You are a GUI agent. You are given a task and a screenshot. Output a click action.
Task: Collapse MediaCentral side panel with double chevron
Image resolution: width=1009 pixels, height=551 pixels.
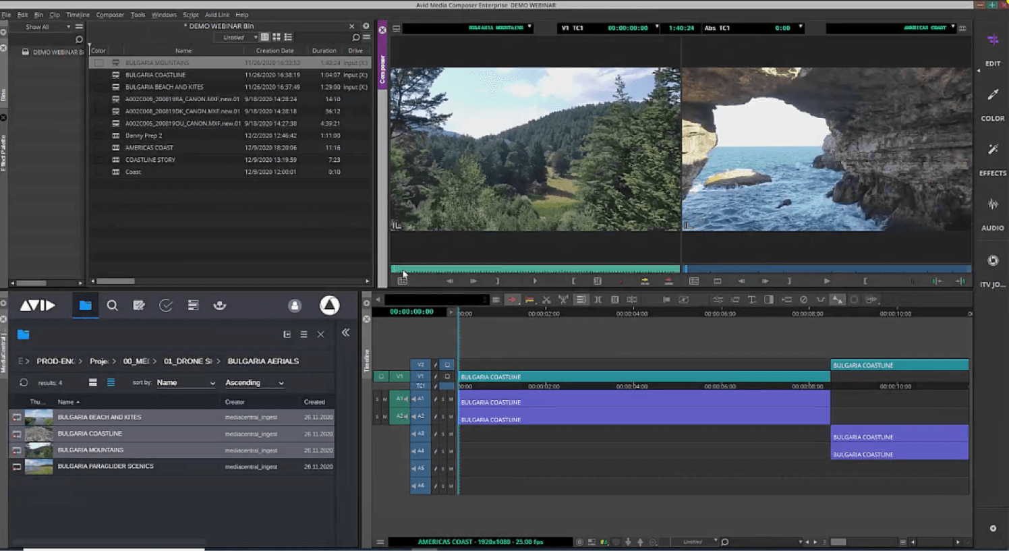coord(345,332)
